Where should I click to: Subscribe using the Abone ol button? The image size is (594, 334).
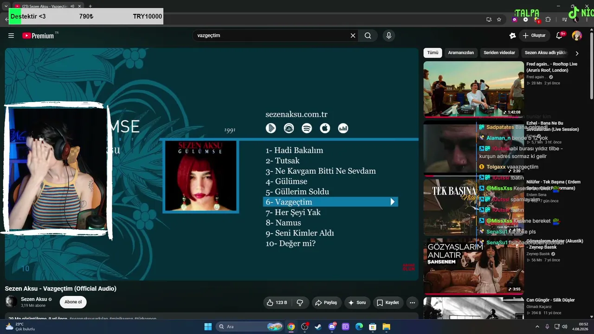pyautogui.click(x=73, y=302)
